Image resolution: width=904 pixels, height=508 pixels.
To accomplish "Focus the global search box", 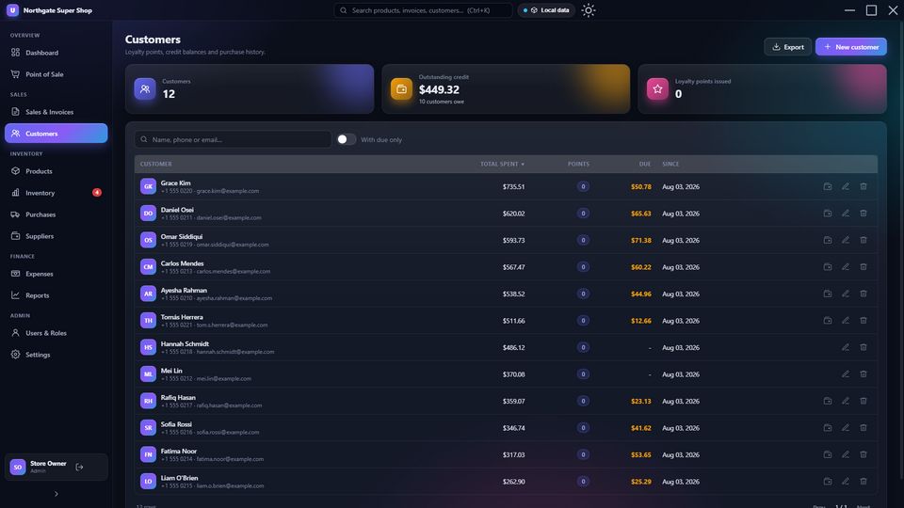I will [423, 10].
